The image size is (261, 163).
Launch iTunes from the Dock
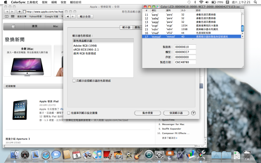[97, 154]
